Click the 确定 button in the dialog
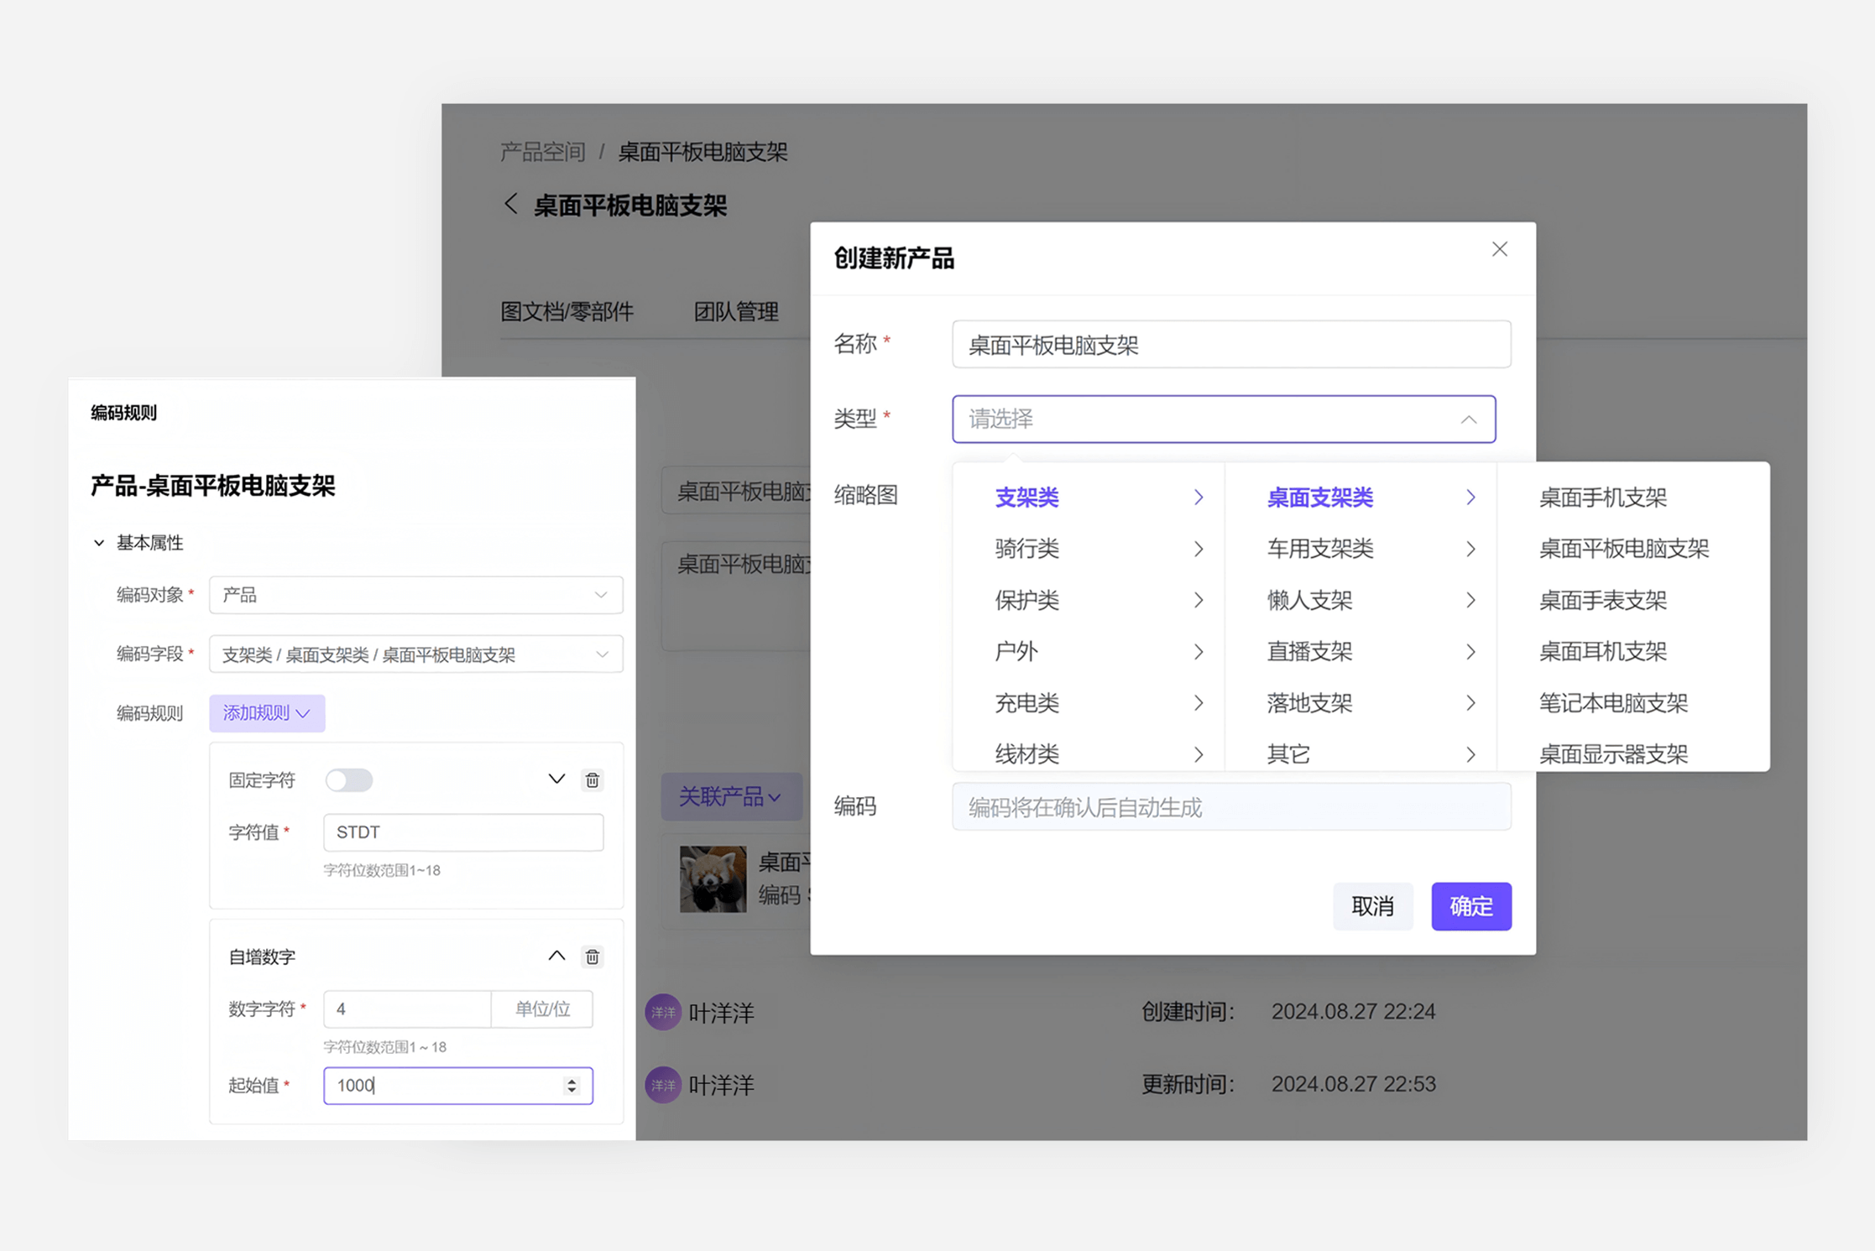 coord(1470,906)
